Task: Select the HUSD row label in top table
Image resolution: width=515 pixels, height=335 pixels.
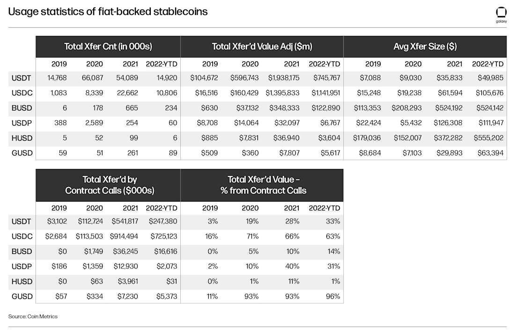Action: click(22, 138)
